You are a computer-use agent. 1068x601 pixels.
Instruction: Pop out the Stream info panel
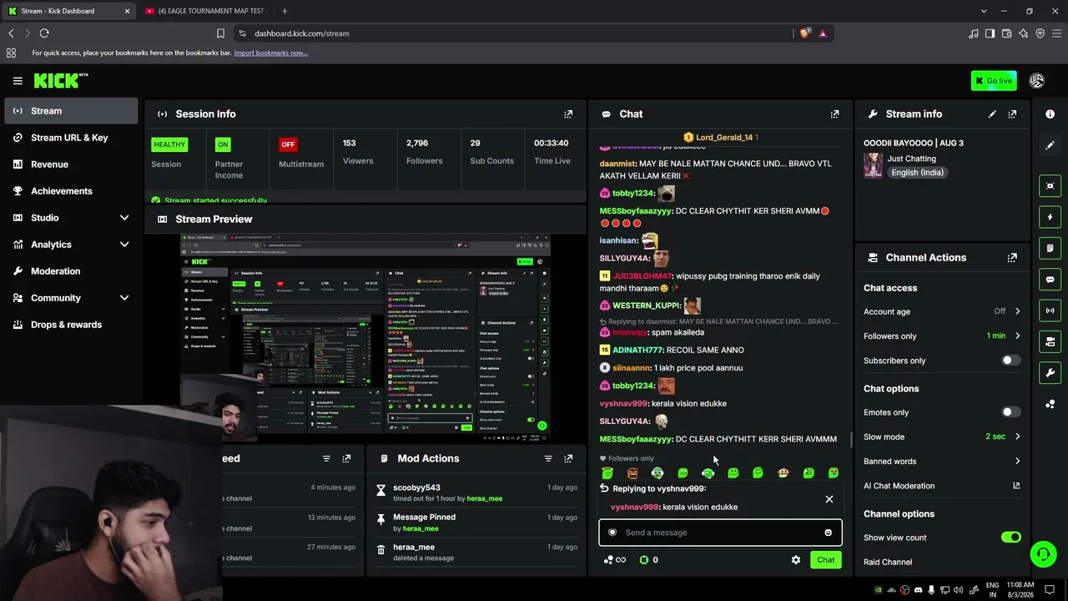[x=1012, y=114]
